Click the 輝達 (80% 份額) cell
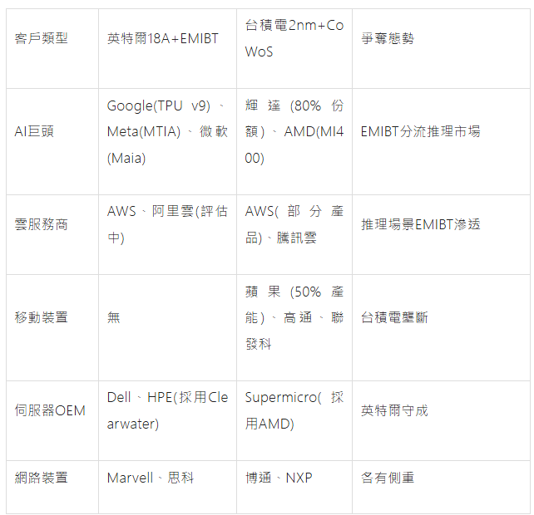The width and height of the screenshot is (534, 515). click(294, 131)
